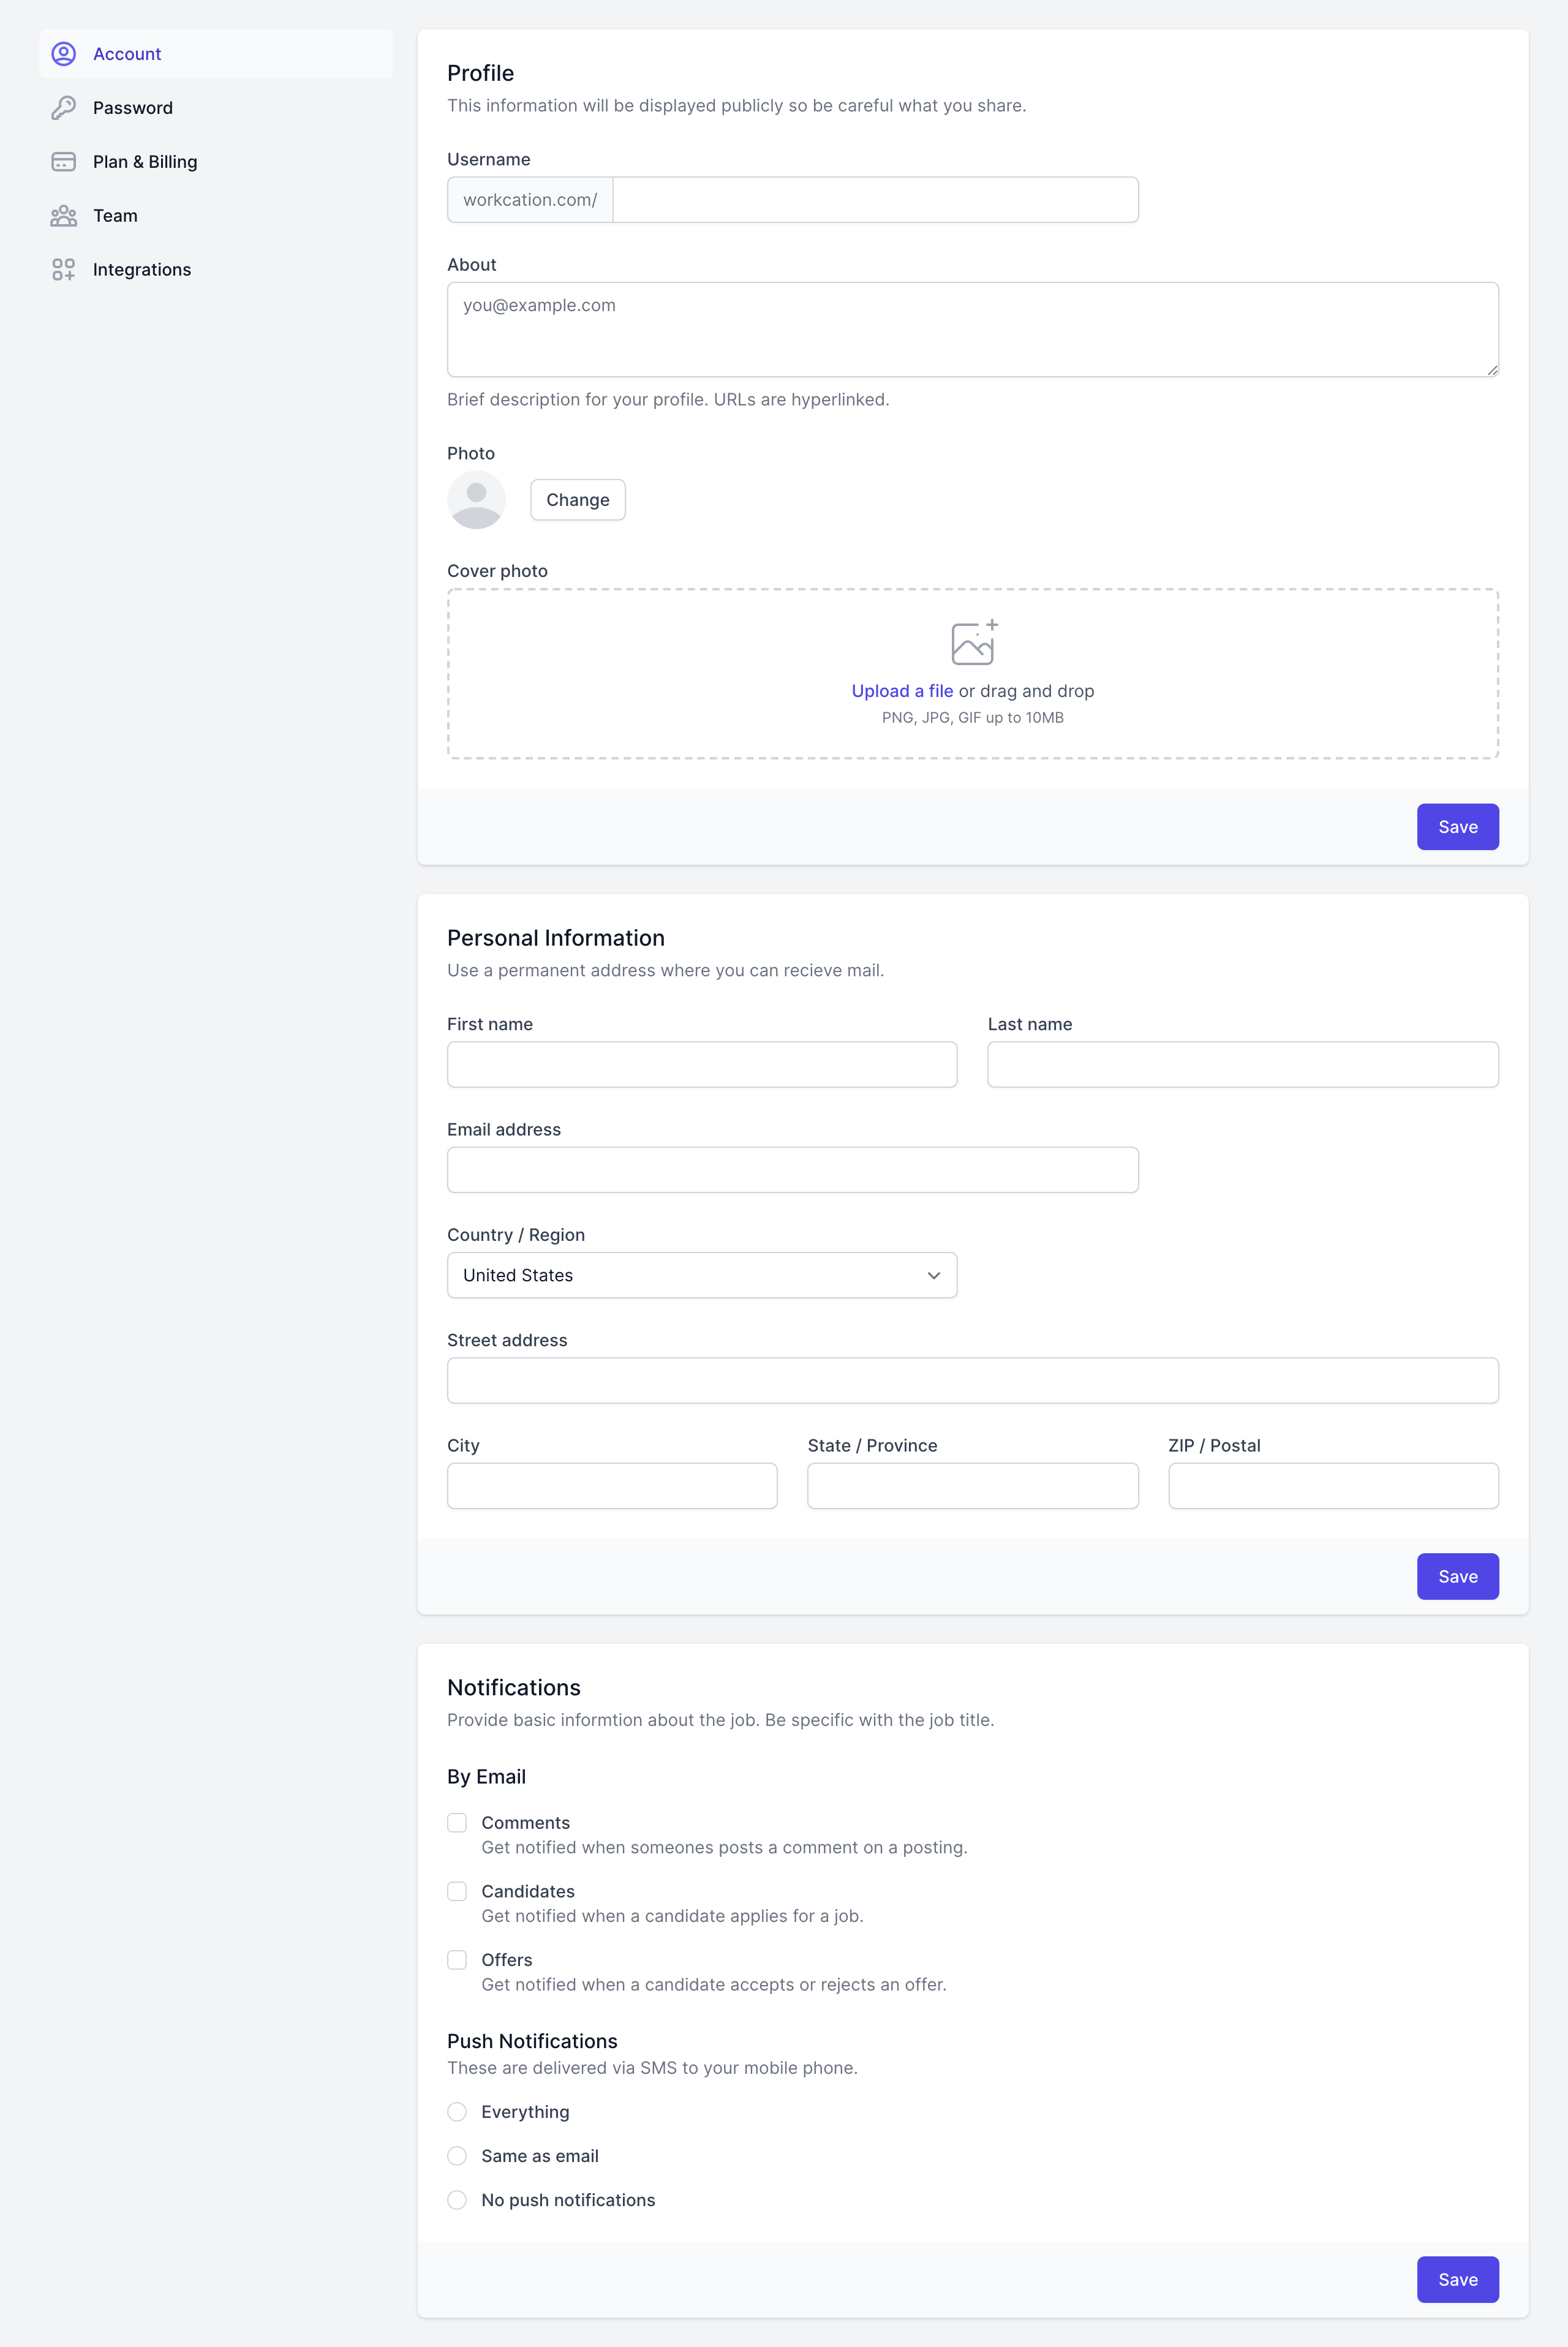The height and width of the screenshot is (2347, 1568).
Task: Tick the Offers notification checkbox
Action: (x=457, y=1960)
